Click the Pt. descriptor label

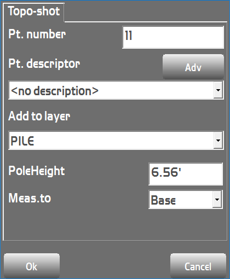(44, 64)
